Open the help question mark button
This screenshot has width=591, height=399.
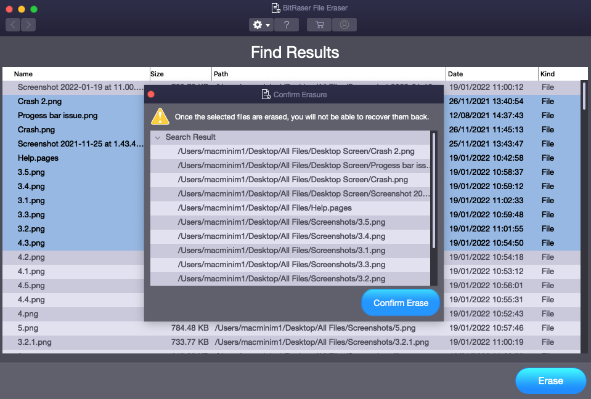(287, 25)
